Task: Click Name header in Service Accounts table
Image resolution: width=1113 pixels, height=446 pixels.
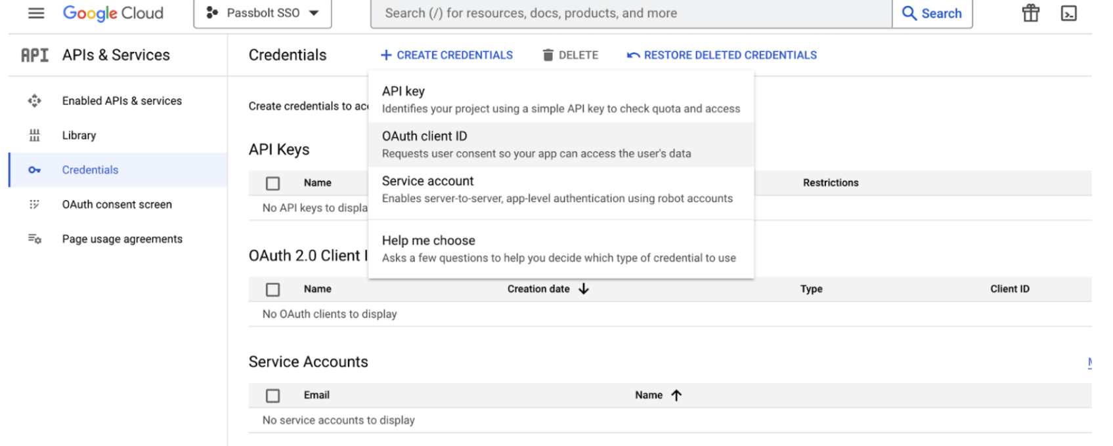Action: tap(649, 395)
